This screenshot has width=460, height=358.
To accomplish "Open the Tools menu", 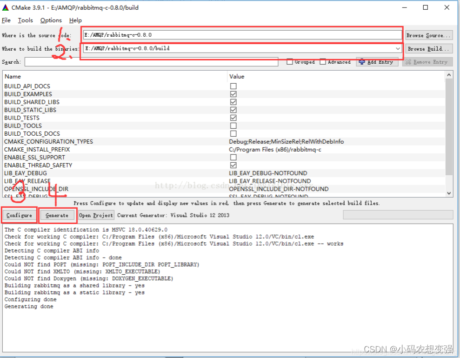I will [25, 20].
